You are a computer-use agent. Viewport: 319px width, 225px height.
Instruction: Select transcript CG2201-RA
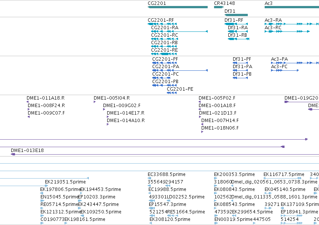pos(179,31)
